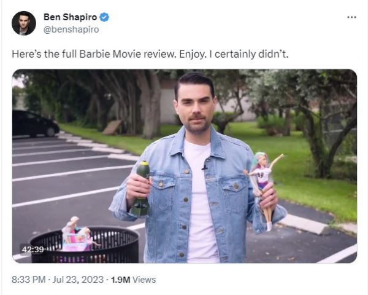The height and width of the screenshot is (295, 368).
Task: Select the "Here's the full Barbie Movie review" text
Action: [94, 54]
